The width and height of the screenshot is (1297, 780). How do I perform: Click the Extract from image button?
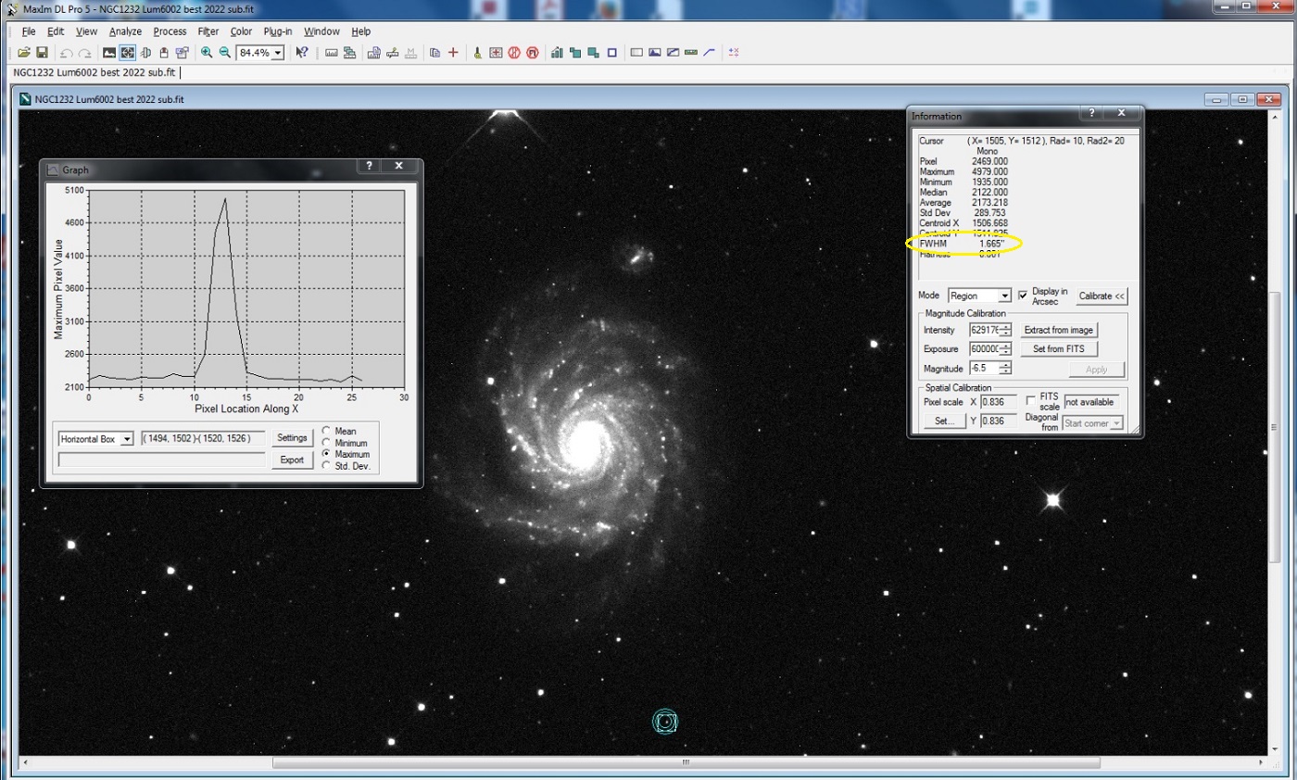pyautogui.click(x=1059, y=330)
